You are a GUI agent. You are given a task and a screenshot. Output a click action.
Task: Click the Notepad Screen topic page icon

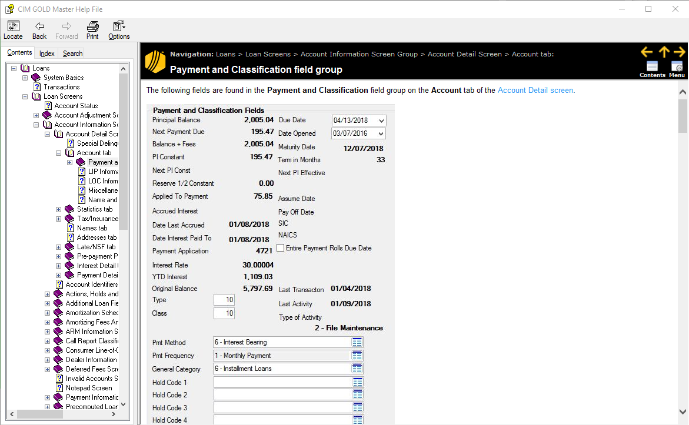coord(60,388)
